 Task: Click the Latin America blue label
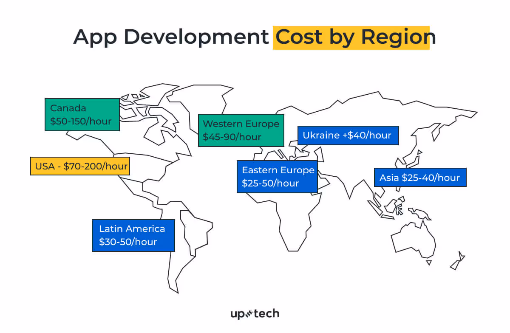133,235
